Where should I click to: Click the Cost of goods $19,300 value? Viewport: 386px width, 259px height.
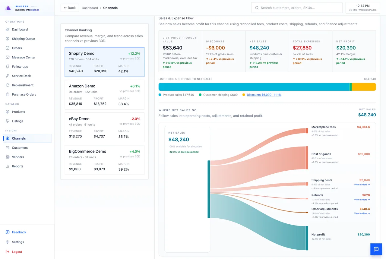(x=364, y=154)
